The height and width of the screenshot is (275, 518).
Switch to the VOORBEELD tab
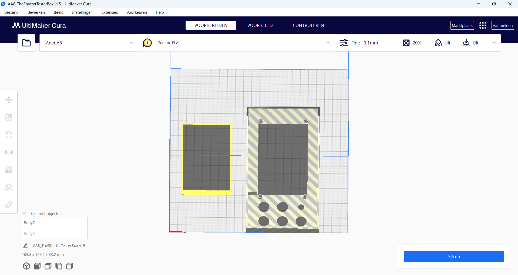(260, 25)
